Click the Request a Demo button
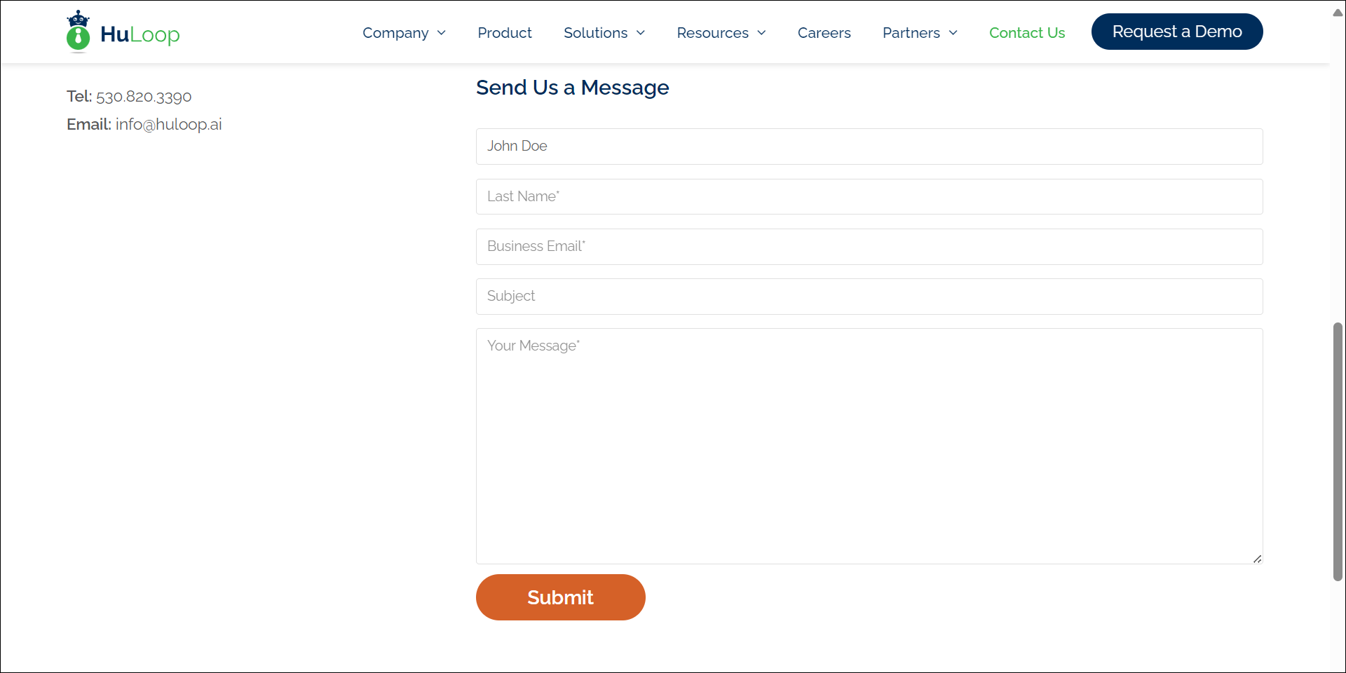 pyautogui.click(x=1176, y=32)
